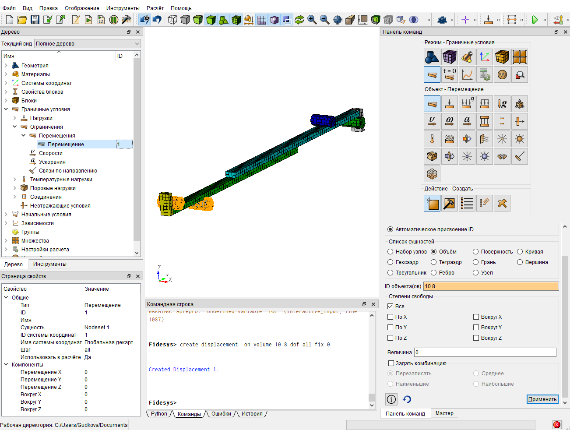Pick the angular velocity omega object icon
This screenshot has width=570, height=430.
(450, 121)
